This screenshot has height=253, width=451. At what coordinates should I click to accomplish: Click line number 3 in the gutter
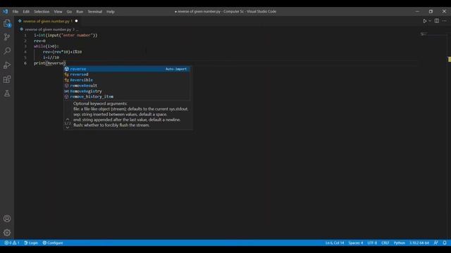[x=25, y=46]
